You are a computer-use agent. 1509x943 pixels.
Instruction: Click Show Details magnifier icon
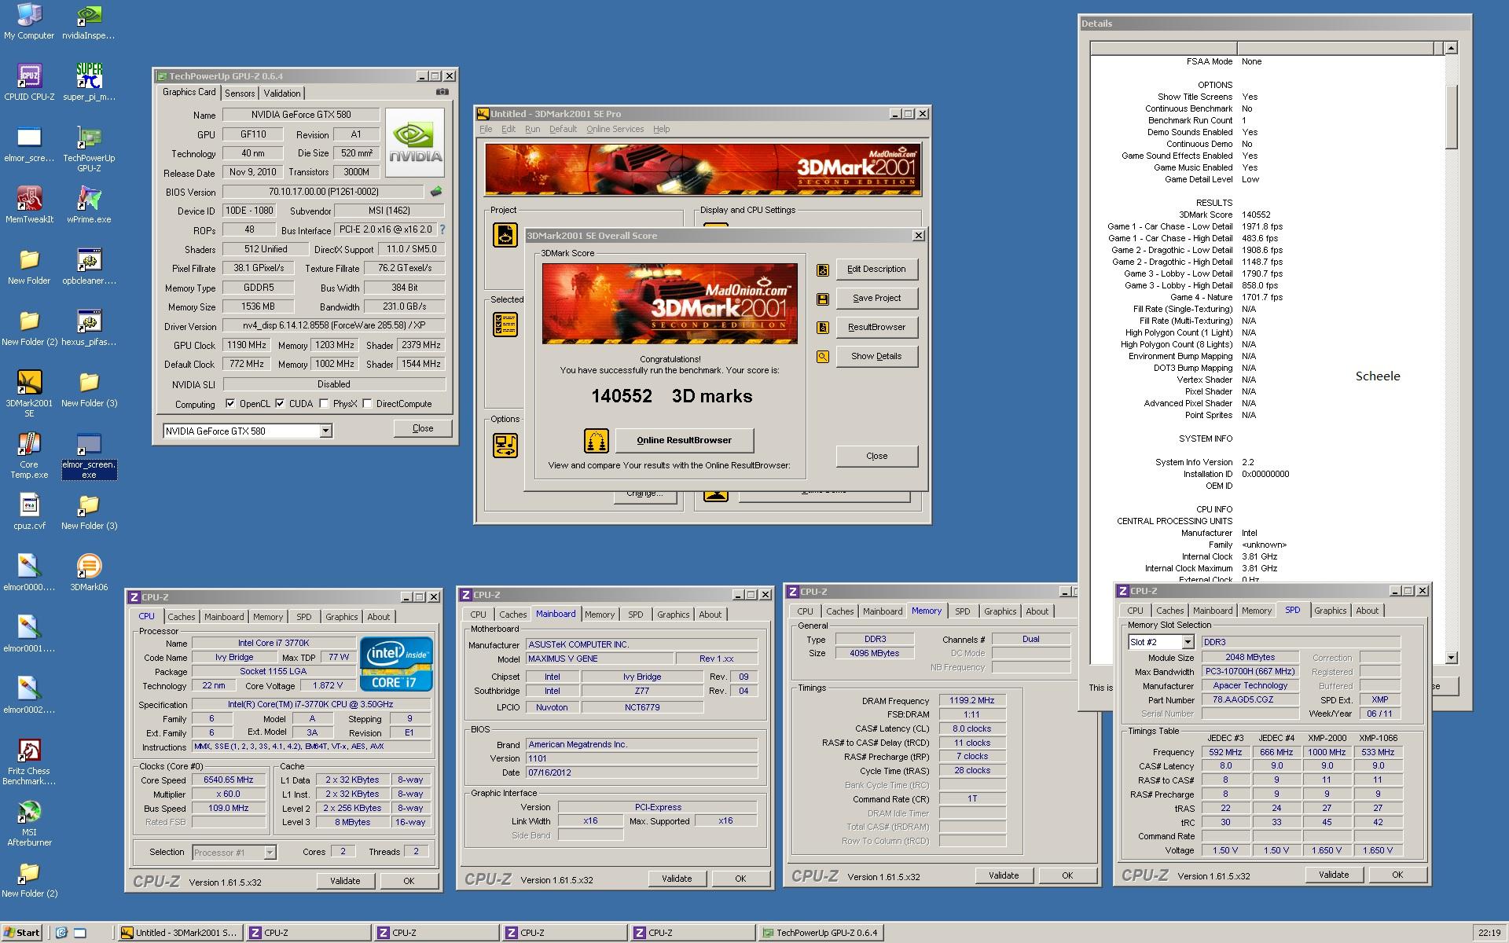[822, 357]
